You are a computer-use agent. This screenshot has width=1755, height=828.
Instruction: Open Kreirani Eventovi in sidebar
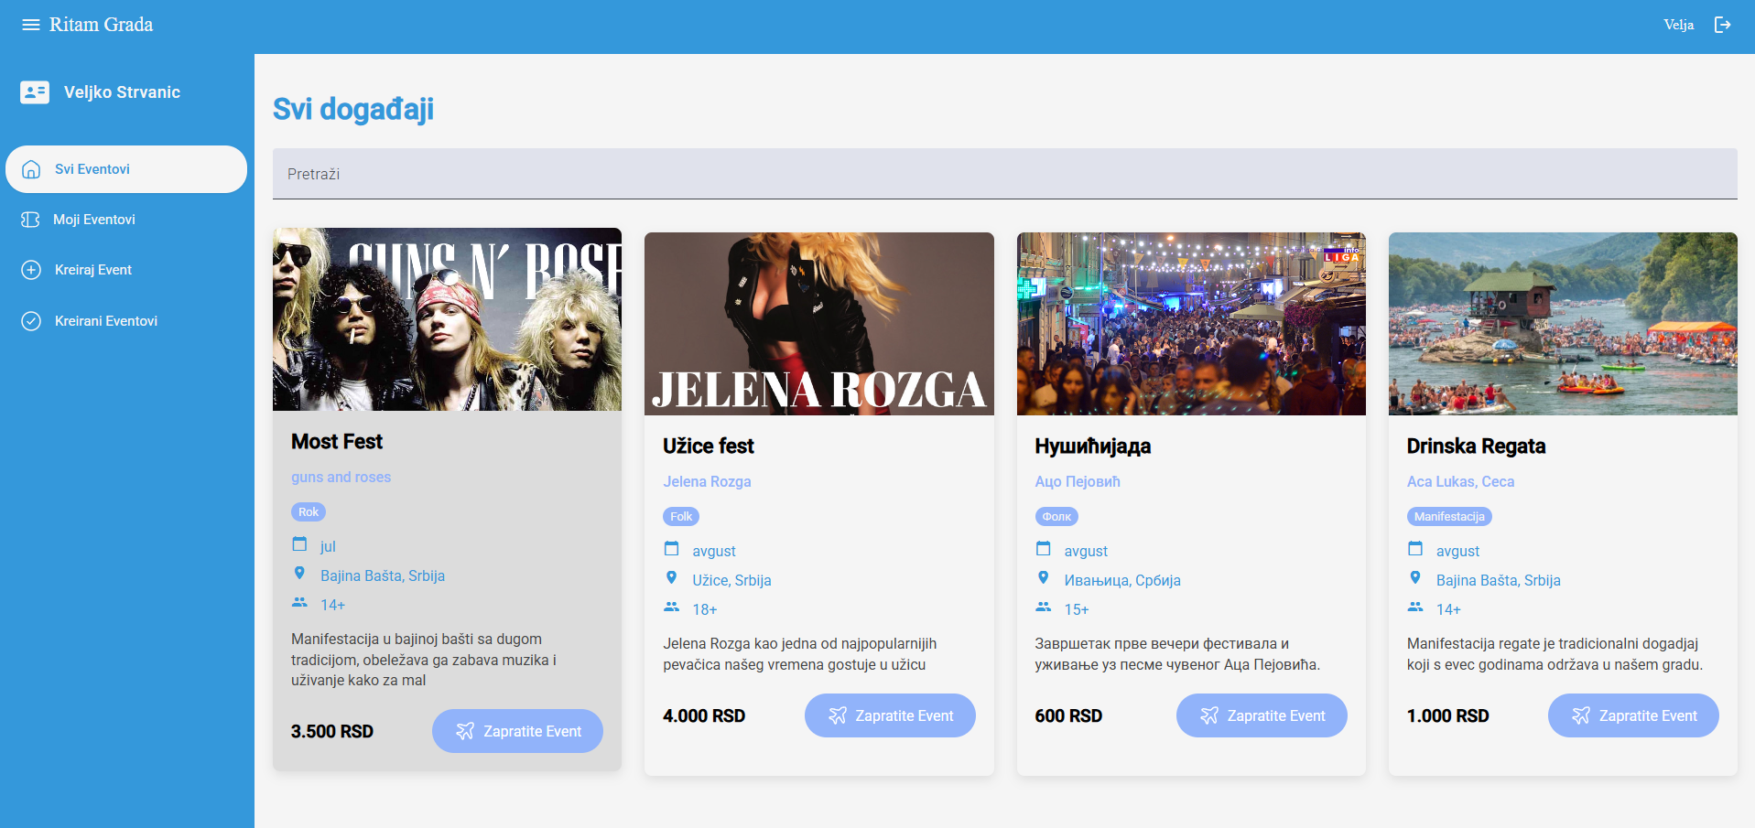tap(126, 321)
